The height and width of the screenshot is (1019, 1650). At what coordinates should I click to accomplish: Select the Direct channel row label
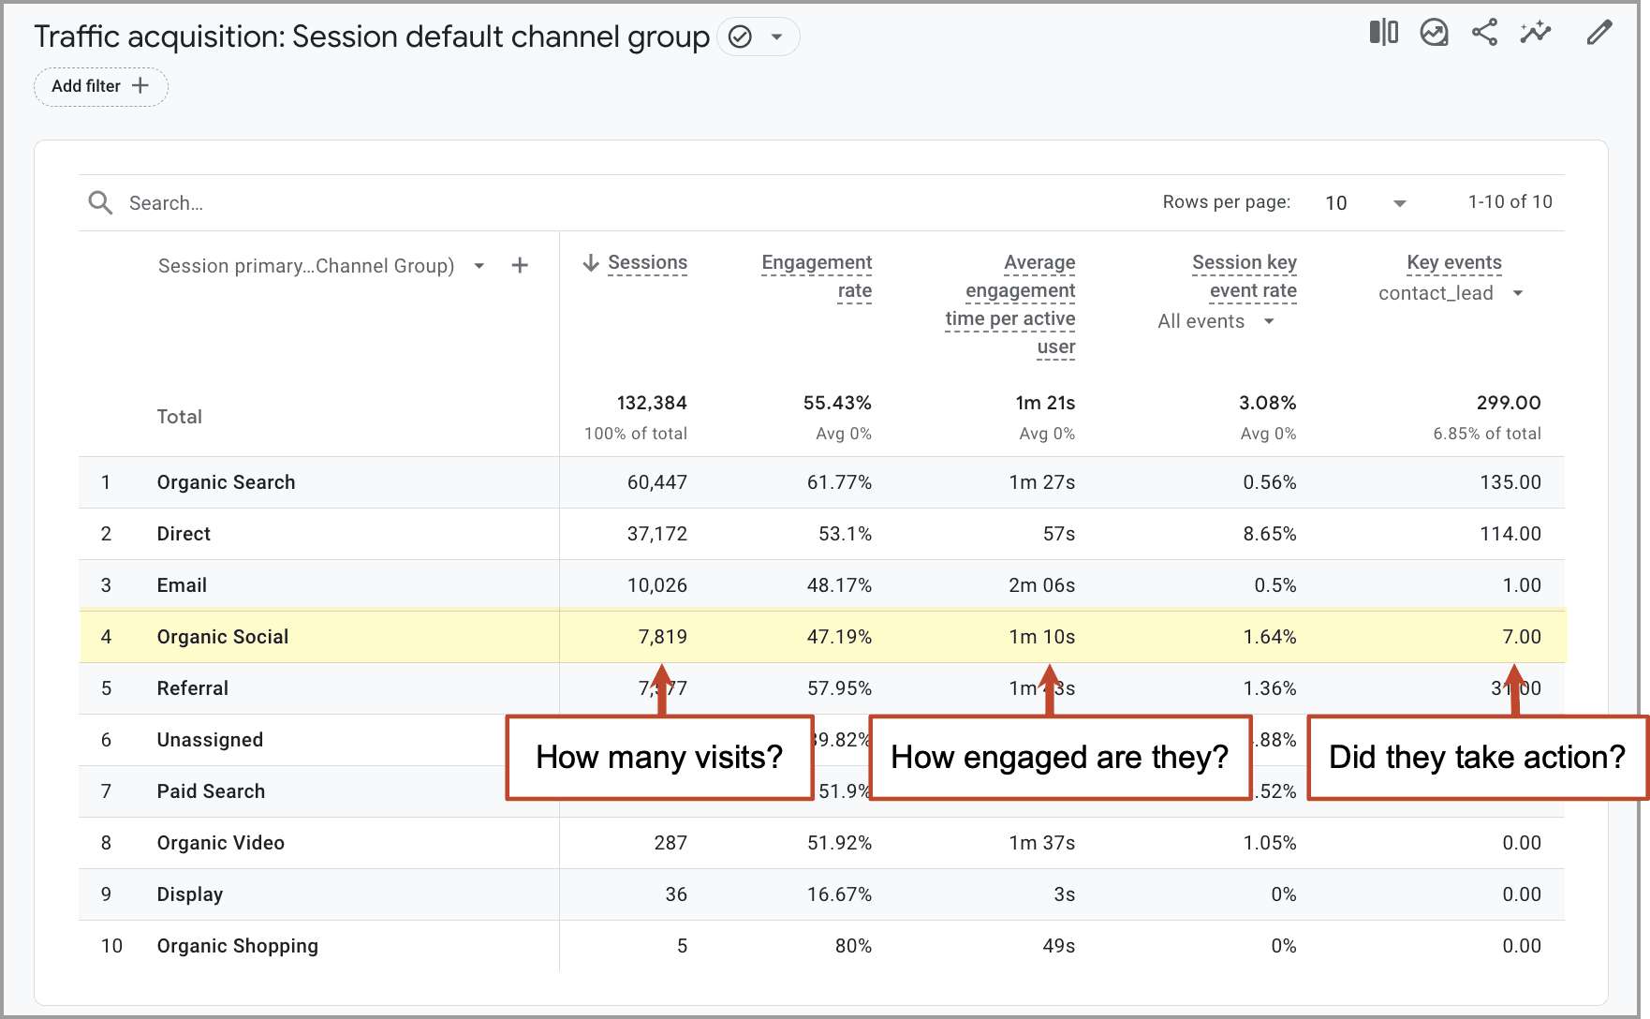184,534
